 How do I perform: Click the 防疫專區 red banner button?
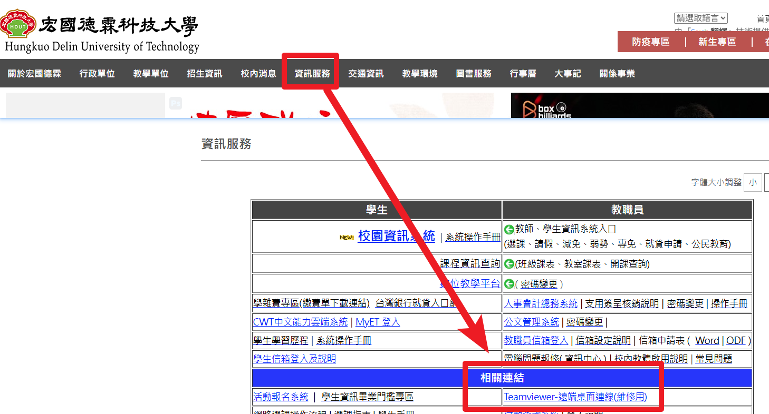point(651,42)
